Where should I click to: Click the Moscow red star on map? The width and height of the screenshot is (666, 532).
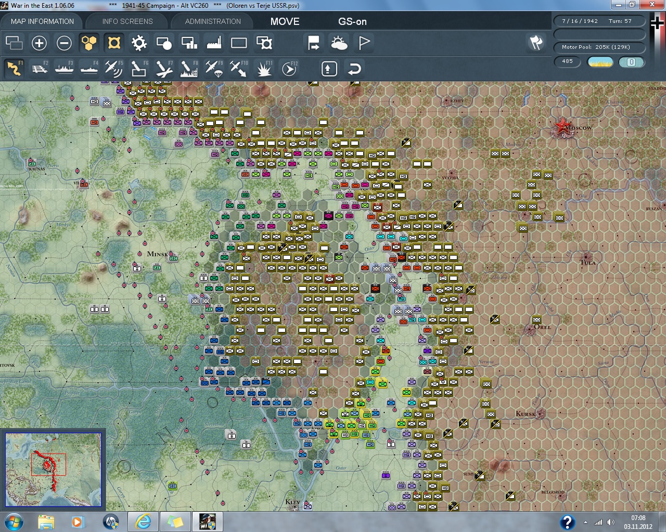562,126
